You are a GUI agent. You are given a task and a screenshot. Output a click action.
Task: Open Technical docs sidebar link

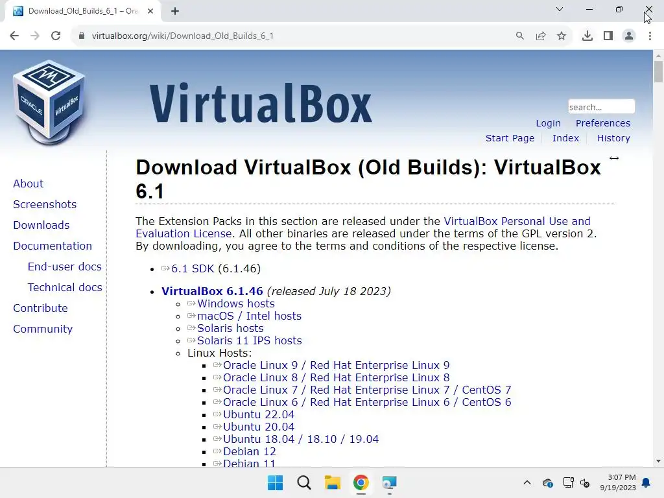tap(64, 287)
